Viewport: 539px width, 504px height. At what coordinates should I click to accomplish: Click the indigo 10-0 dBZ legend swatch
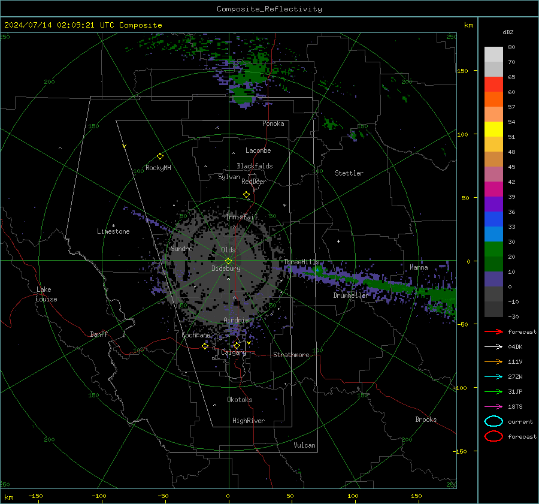pyautogui.click(x=493, y=279)
